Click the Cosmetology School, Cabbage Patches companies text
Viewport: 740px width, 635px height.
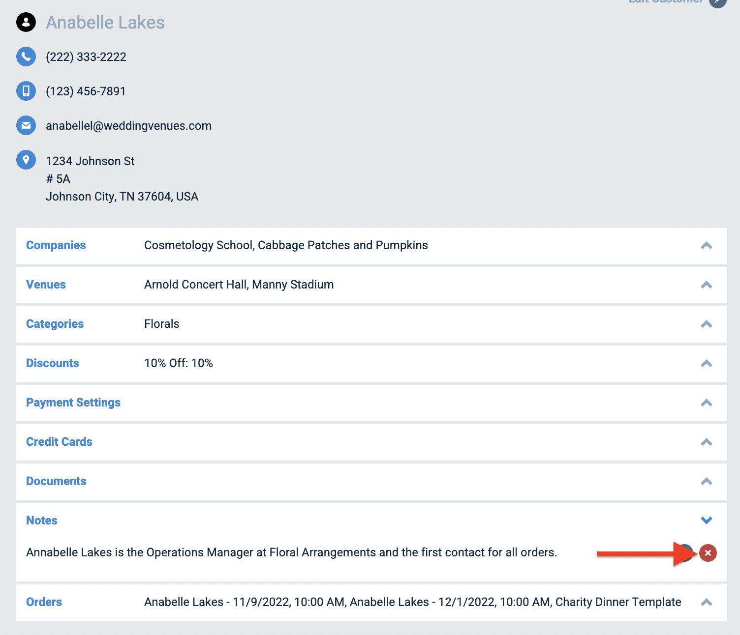pos(286,245)
